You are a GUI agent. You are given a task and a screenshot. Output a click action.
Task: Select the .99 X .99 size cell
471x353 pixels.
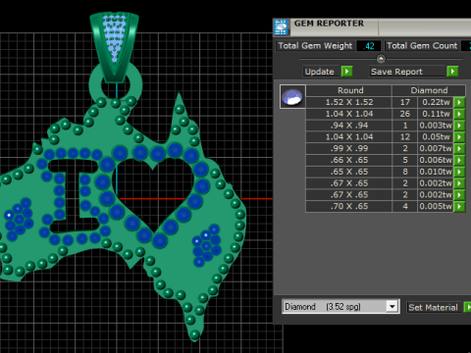(x=349, y=149)
